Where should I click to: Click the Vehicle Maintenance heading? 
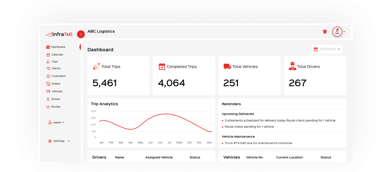click(x=238, y=137)
